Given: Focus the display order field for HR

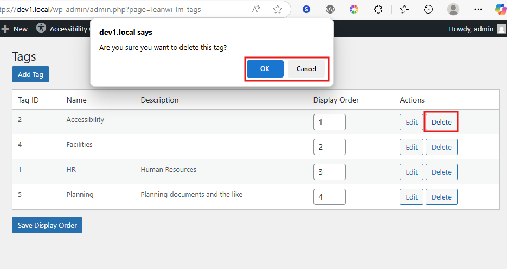Looking at the screenshot, I should point(330,172).
